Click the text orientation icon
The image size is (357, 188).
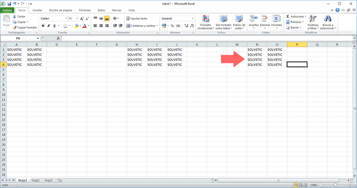[115, 19]
